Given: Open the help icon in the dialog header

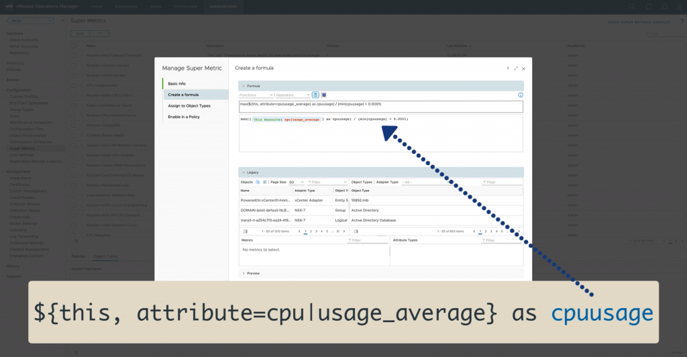Looking at the screenshot, I should tap(507, 68).
